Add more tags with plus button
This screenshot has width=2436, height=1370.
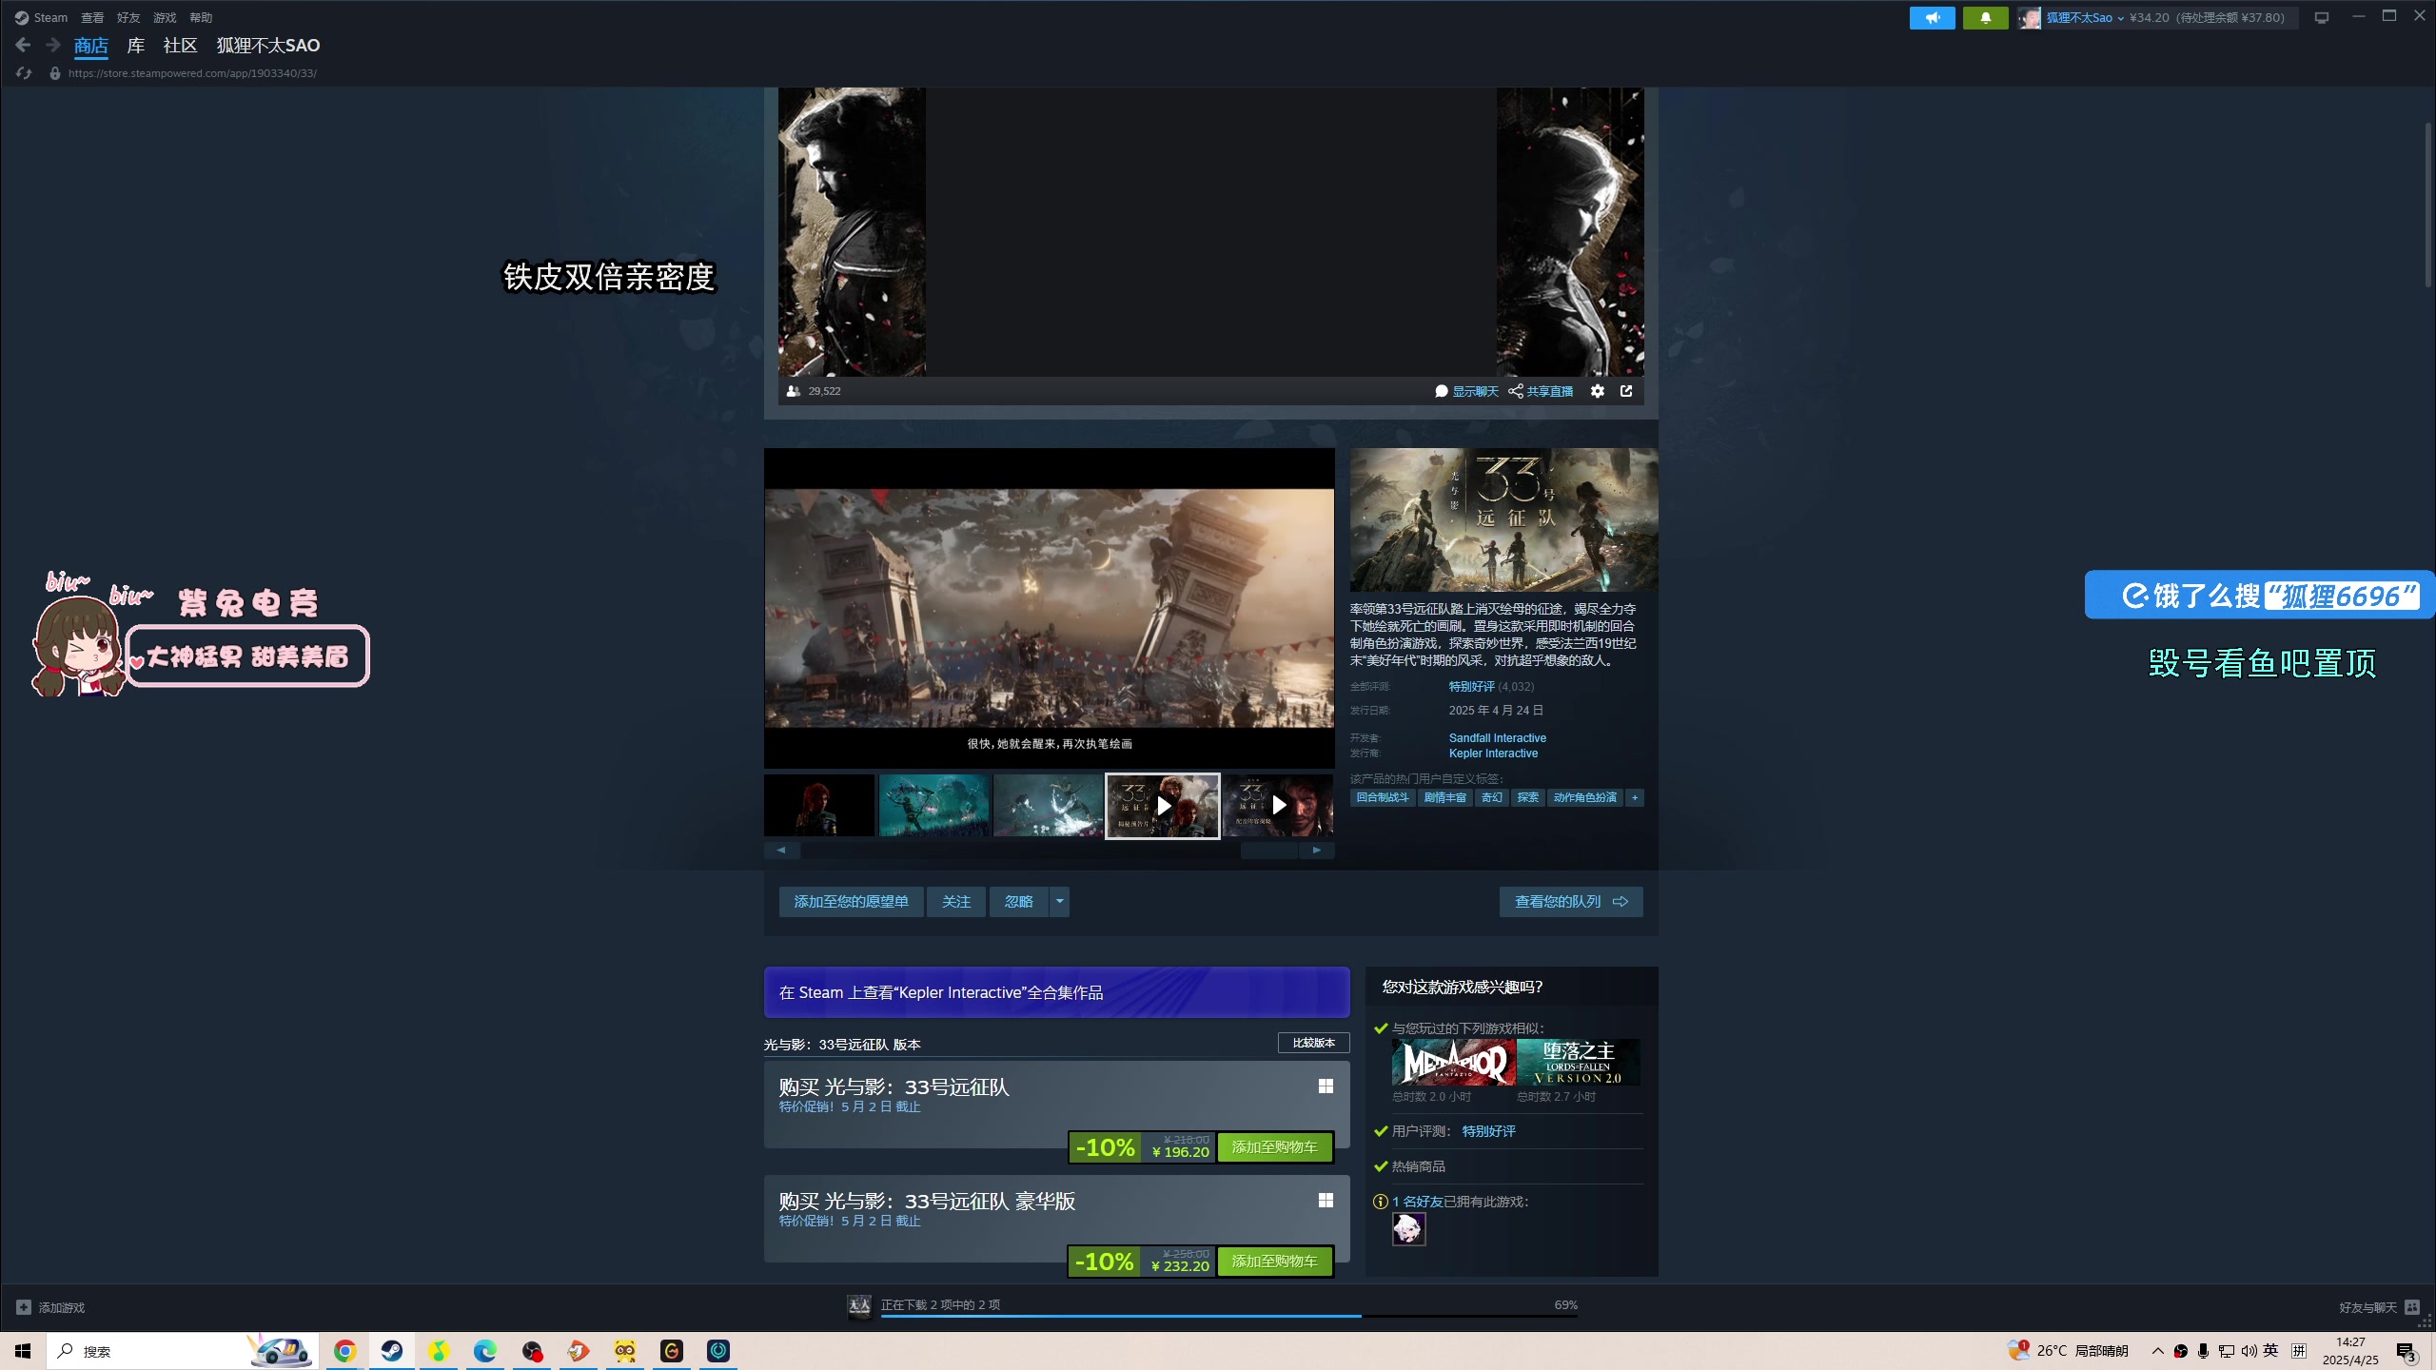[1635, 797]
